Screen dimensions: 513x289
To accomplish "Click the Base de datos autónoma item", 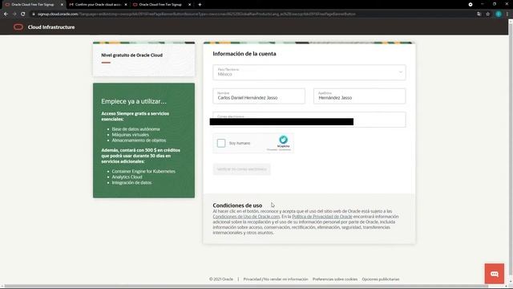I will [135, 129].
